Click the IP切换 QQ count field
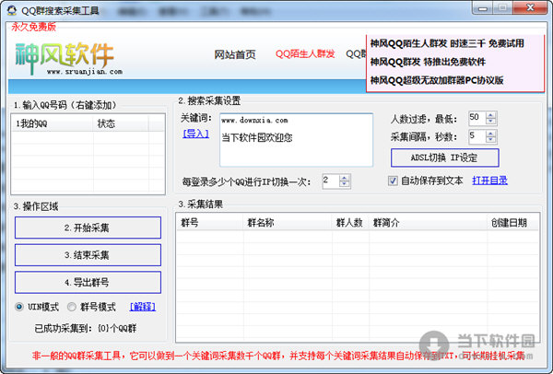The height and width of the screenshot is (374, 553). (331, 181)
